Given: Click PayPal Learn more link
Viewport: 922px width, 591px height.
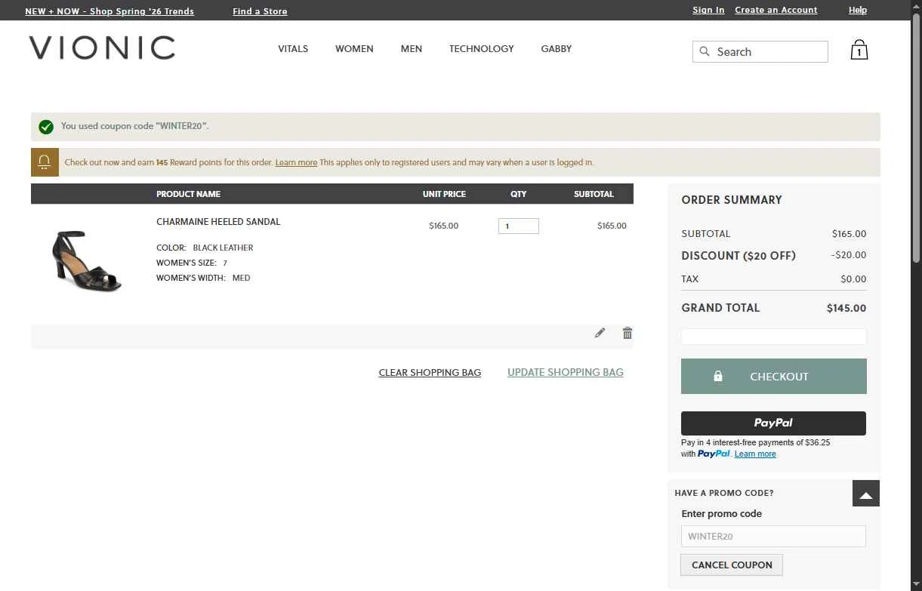Looking at the screenshot, I should pyautogui.click(x=755, y=454).
